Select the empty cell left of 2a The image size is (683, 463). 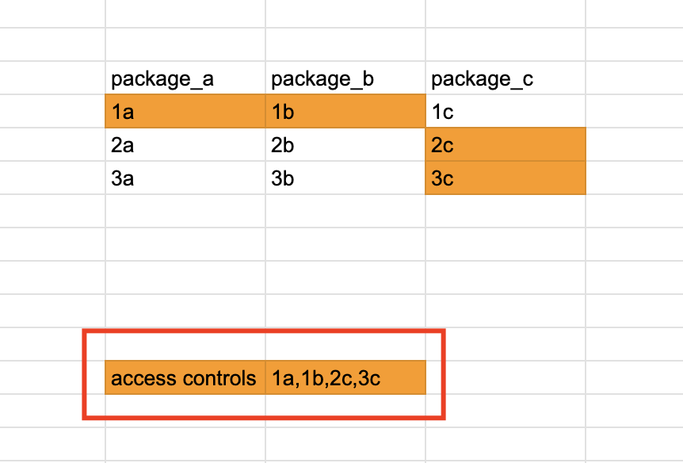[x=52, y=145]
